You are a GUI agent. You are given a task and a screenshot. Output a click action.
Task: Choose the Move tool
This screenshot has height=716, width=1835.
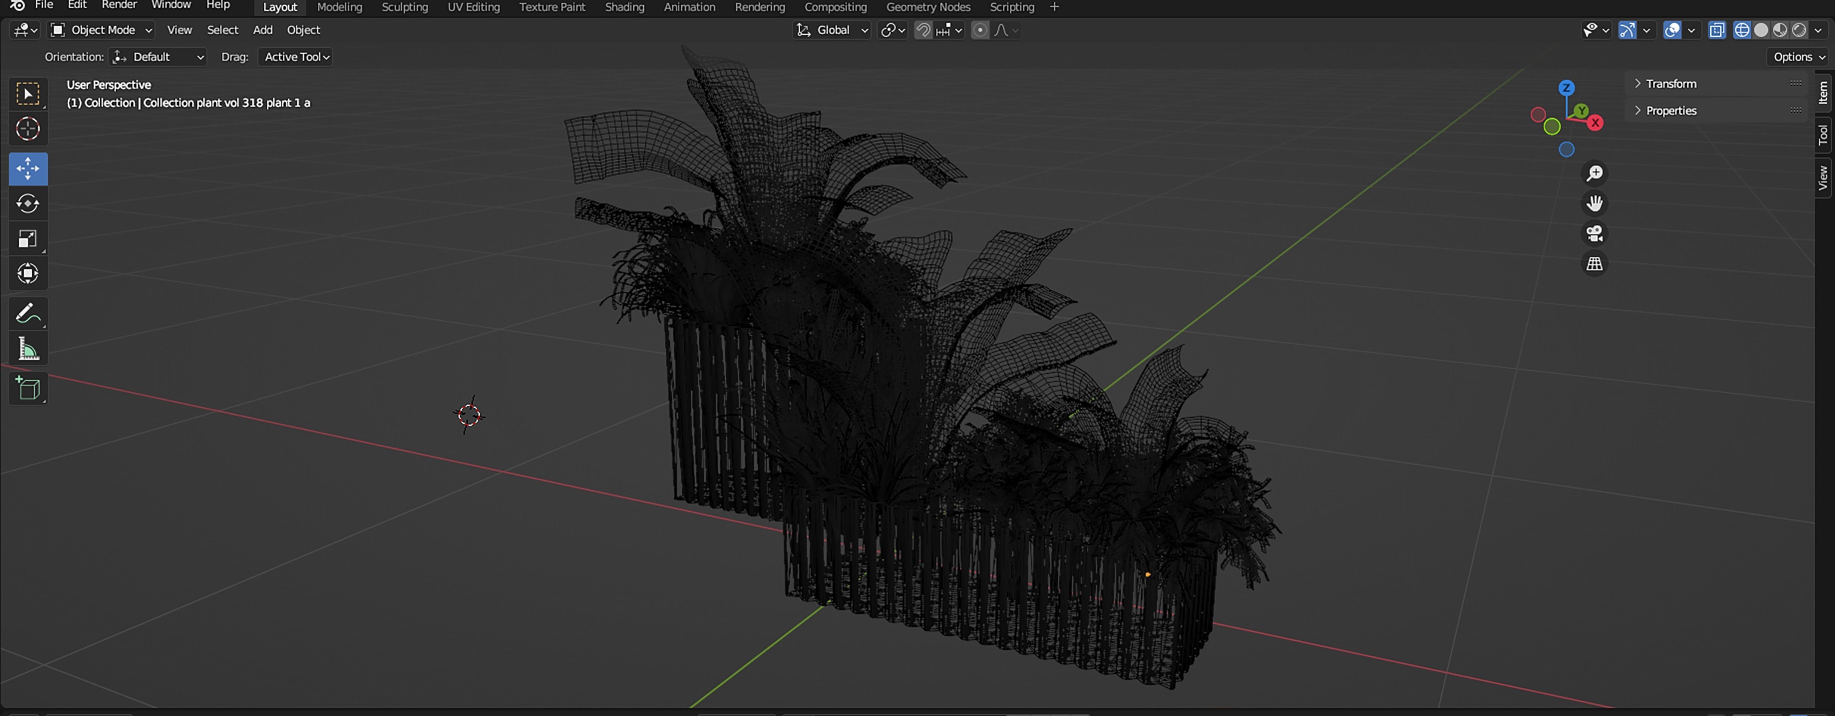tap(28, 169)
